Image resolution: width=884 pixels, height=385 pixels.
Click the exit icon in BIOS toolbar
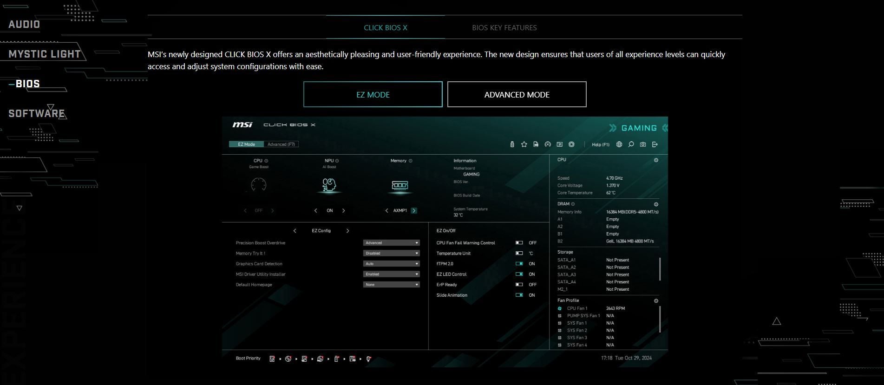coord(655,144)
